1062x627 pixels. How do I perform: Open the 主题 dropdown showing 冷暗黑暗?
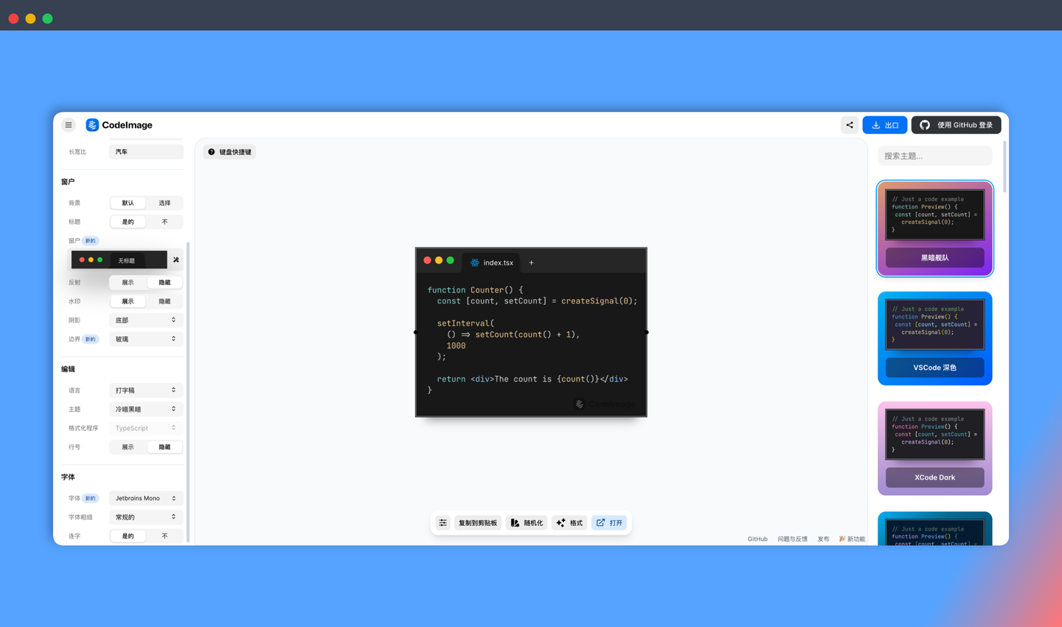click(x=146, y=410)
